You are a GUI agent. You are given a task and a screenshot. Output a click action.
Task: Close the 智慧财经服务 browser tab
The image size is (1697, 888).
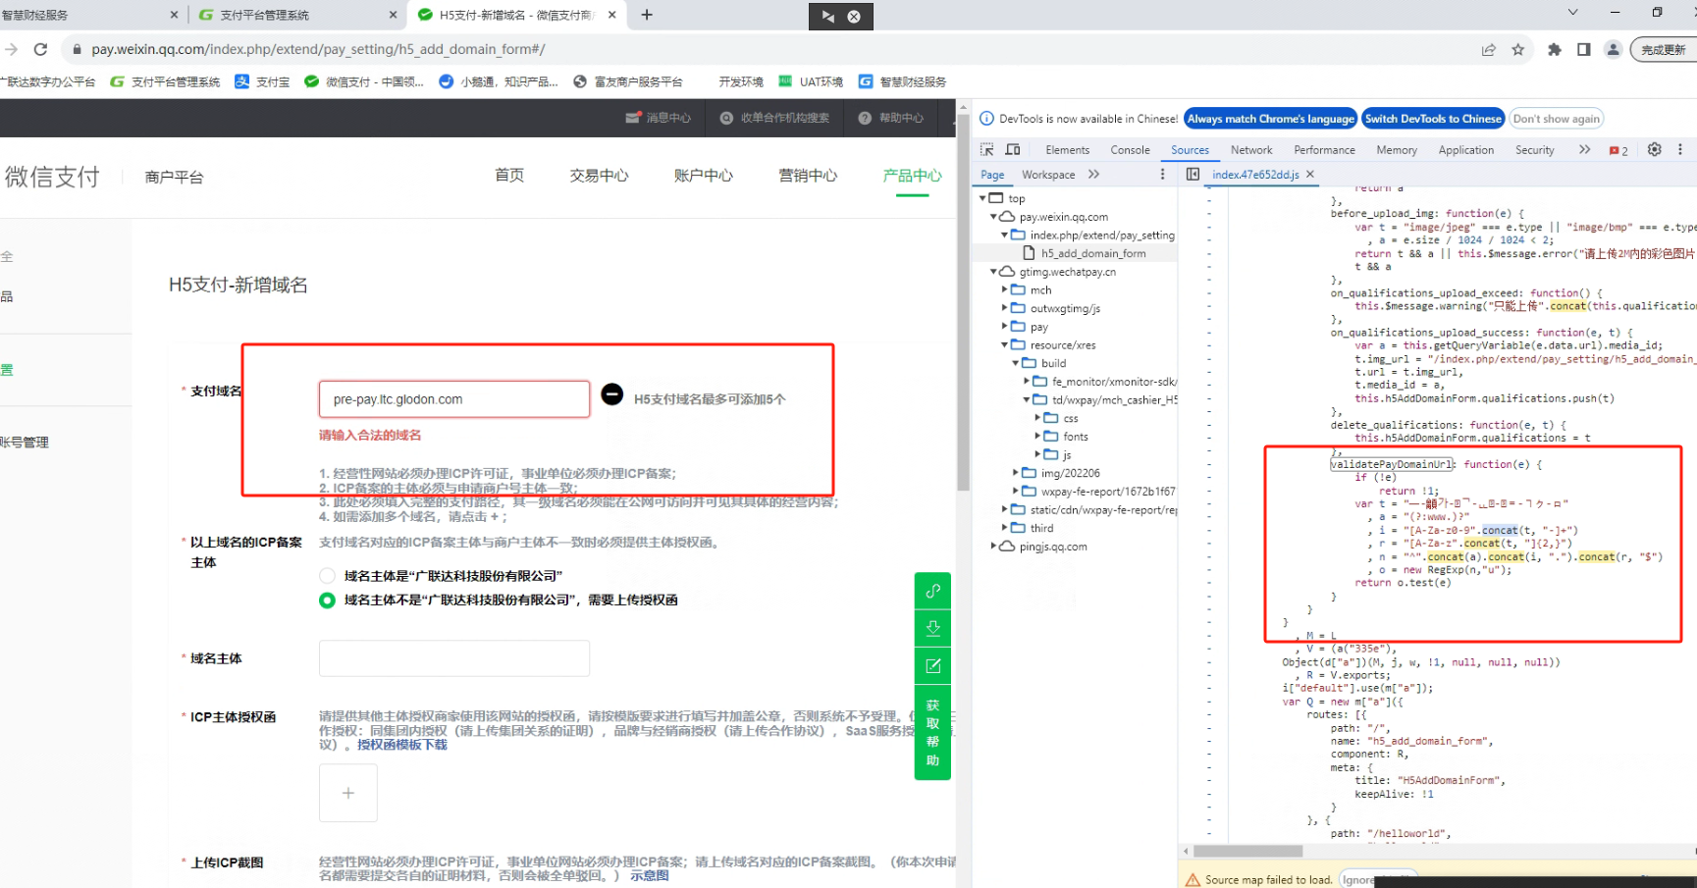tap(175, 15)
